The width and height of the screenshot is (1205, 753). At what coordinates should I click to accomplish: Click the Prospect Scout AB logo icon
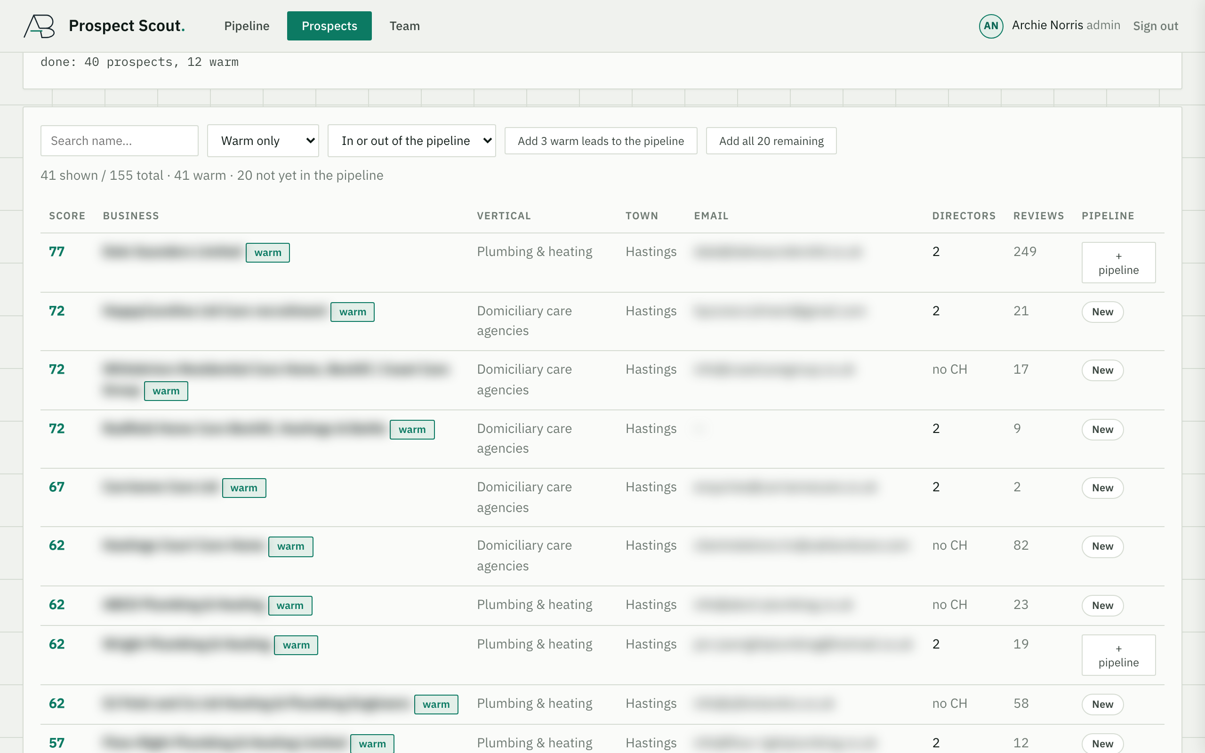click(40, 26)
